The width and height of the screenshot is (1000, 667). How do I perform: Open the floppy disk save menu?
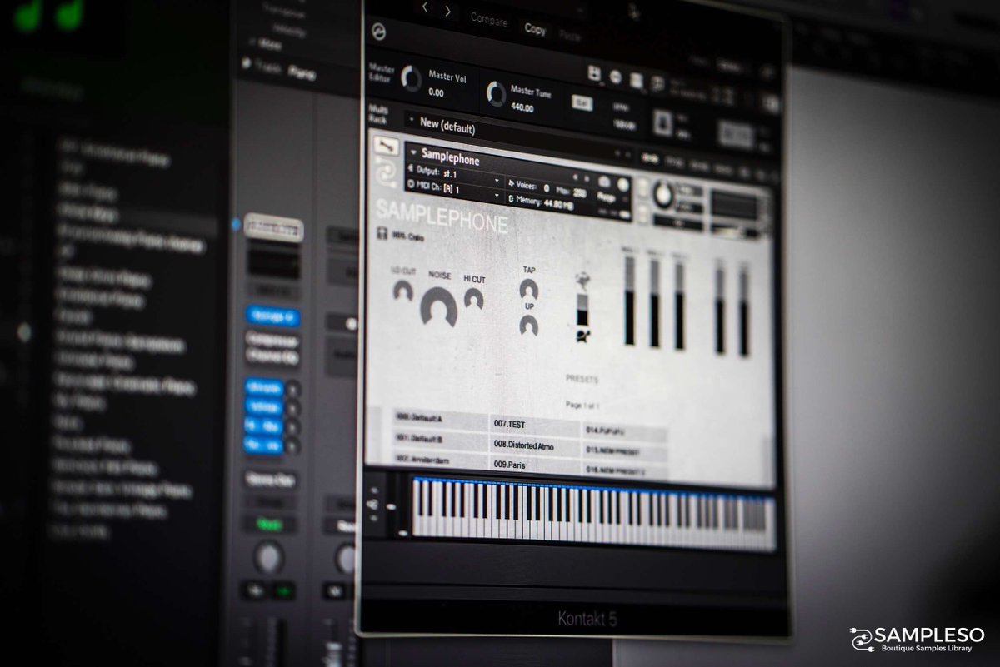coord(595,73)
